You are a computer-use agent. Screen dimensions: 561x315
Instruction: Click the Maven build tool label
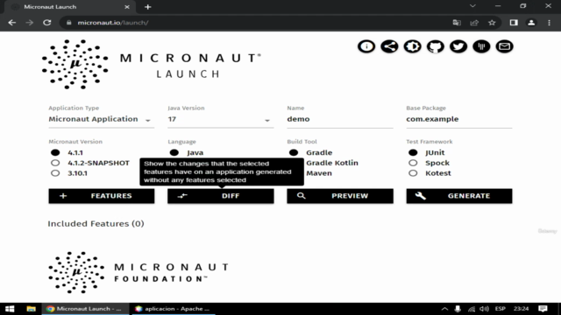(319, 173)
